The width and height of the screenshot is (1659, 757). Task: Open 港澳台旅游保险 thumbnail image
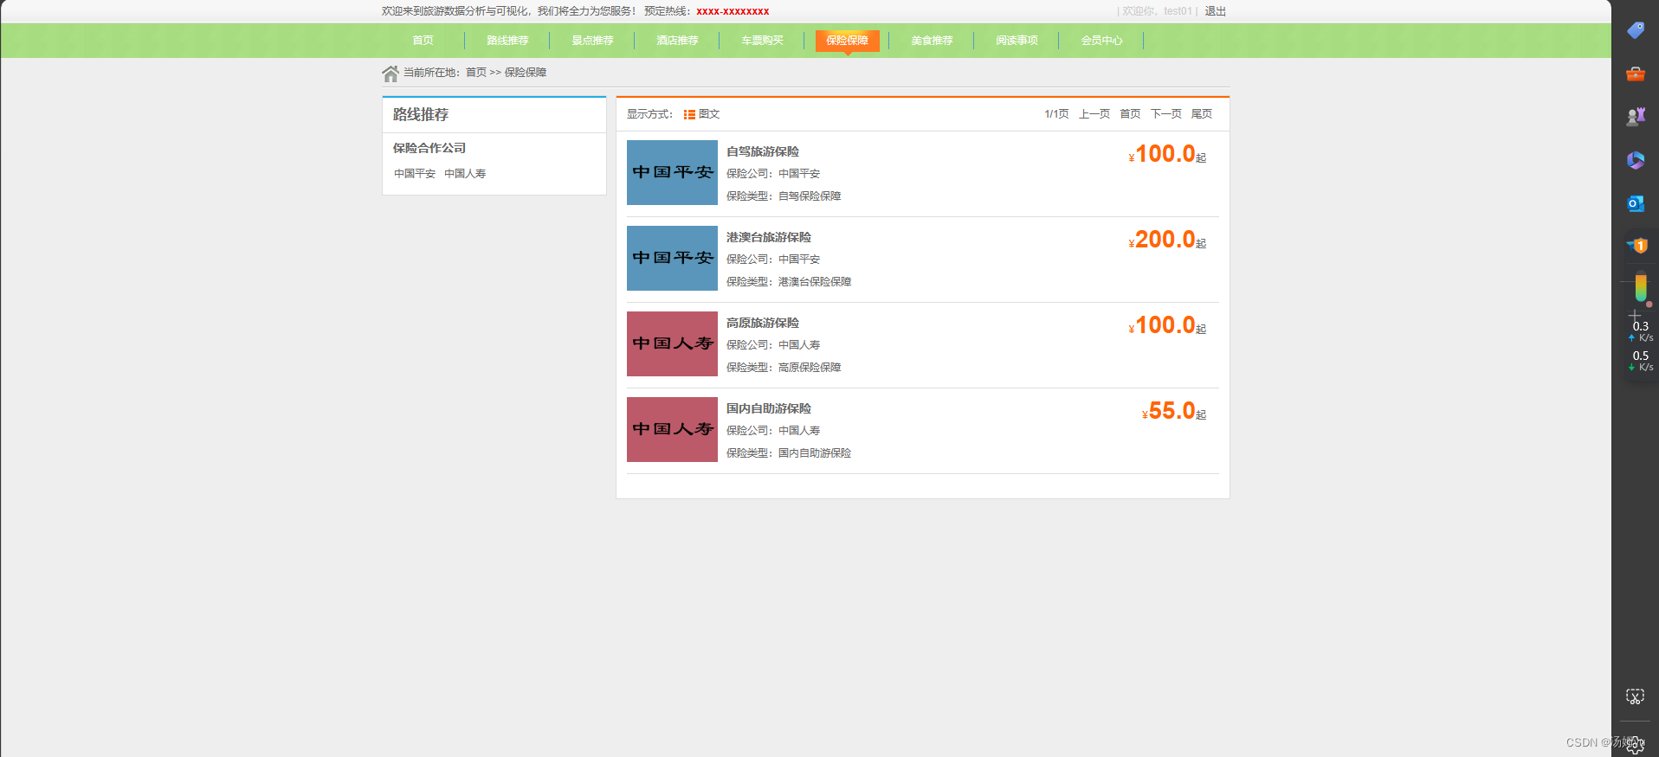point(672,258)
